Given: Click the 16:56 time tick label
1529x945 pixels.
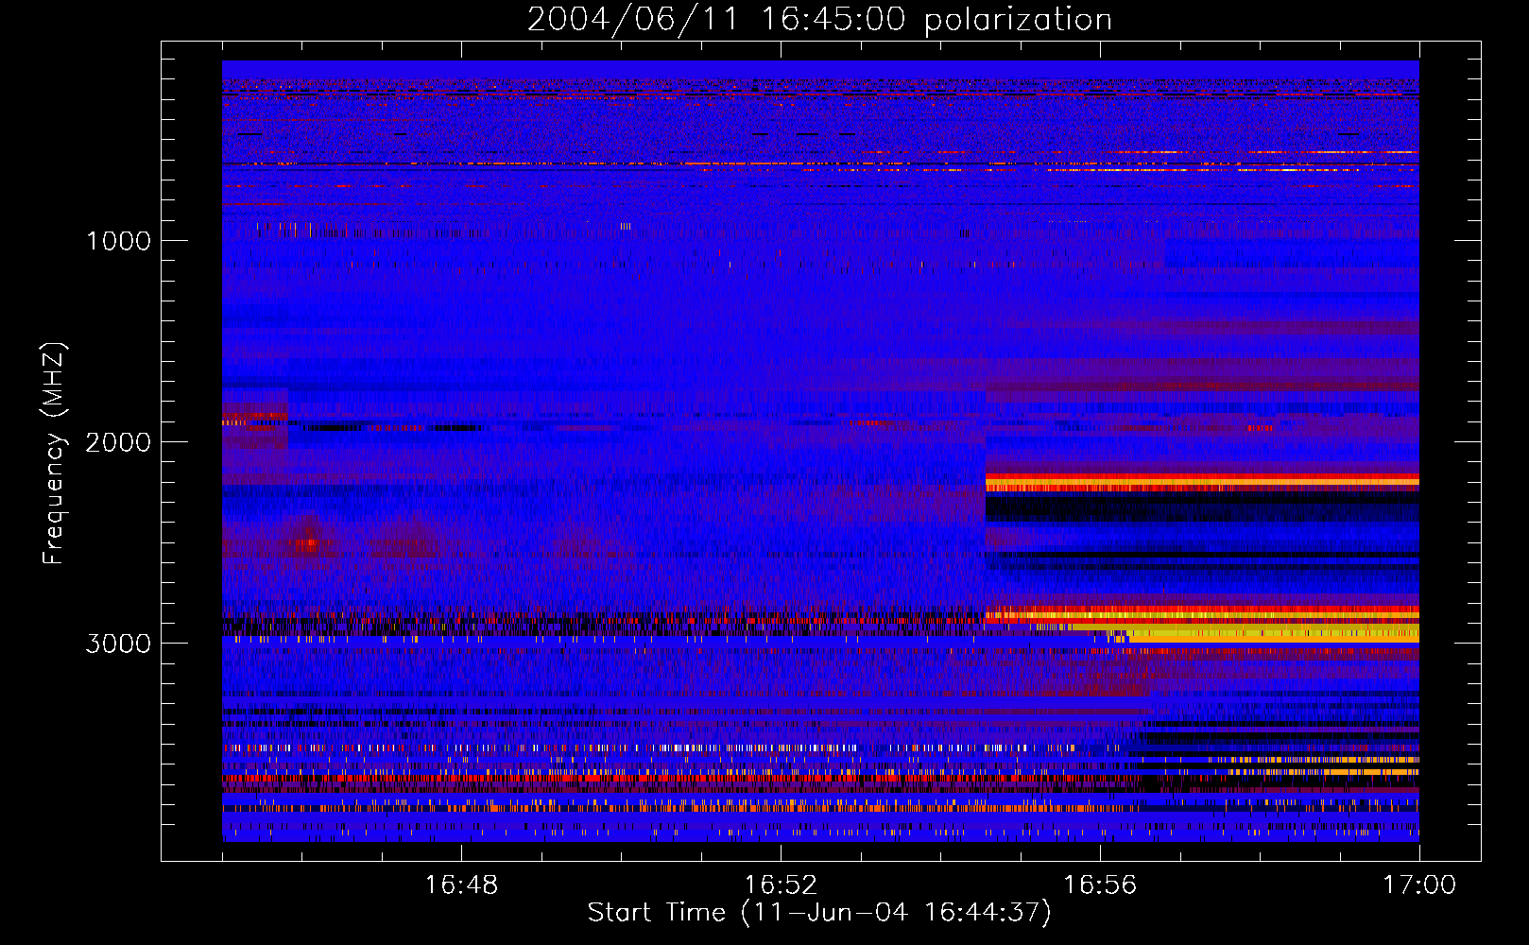Looking at the screenshot, I should coord(1100,885).
